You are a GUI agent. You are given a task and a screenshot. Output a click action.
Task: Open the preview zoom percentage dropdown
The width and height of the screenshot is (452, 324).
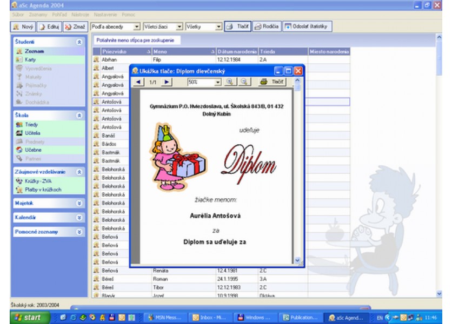[x=218, y=82]
